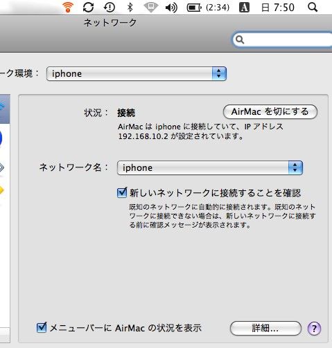Open the volume speaker menu
Image resolution: width=332 pixels, height=348 pixels.
click(x=171, y=8)
